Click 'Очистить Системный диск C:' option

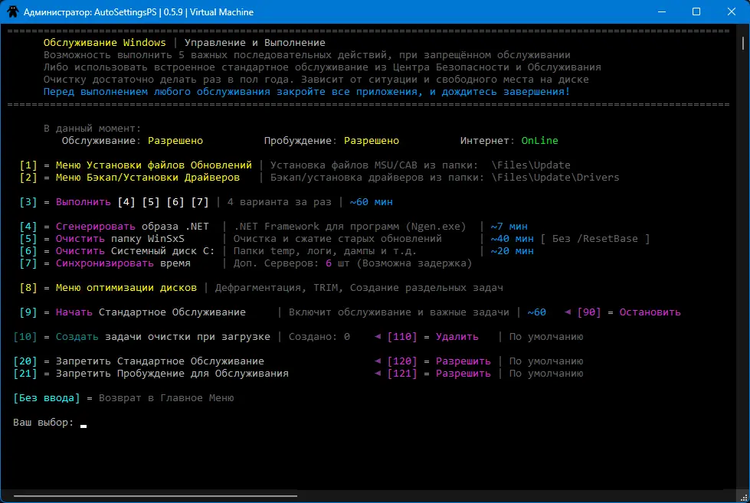click(136, 251)
